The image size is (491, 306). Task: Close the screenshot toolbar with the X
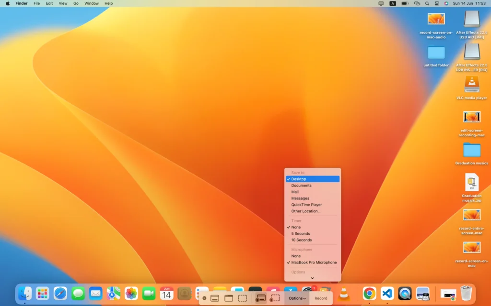coord(204,298)
